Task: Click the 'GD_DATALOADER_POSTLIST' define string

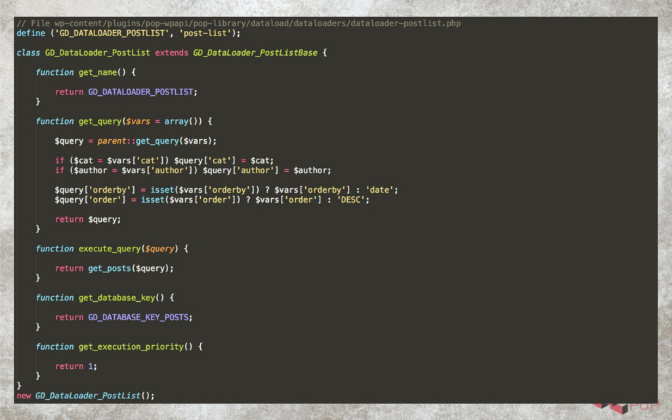Action: point(112,33)
